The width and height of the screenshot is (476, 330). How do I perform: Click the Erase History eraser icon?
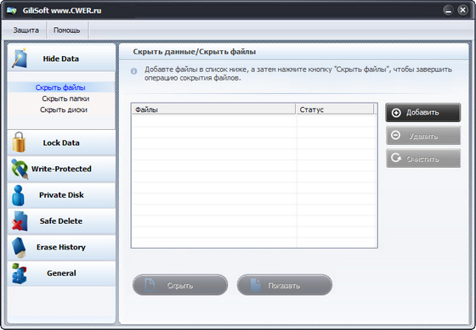20,247
